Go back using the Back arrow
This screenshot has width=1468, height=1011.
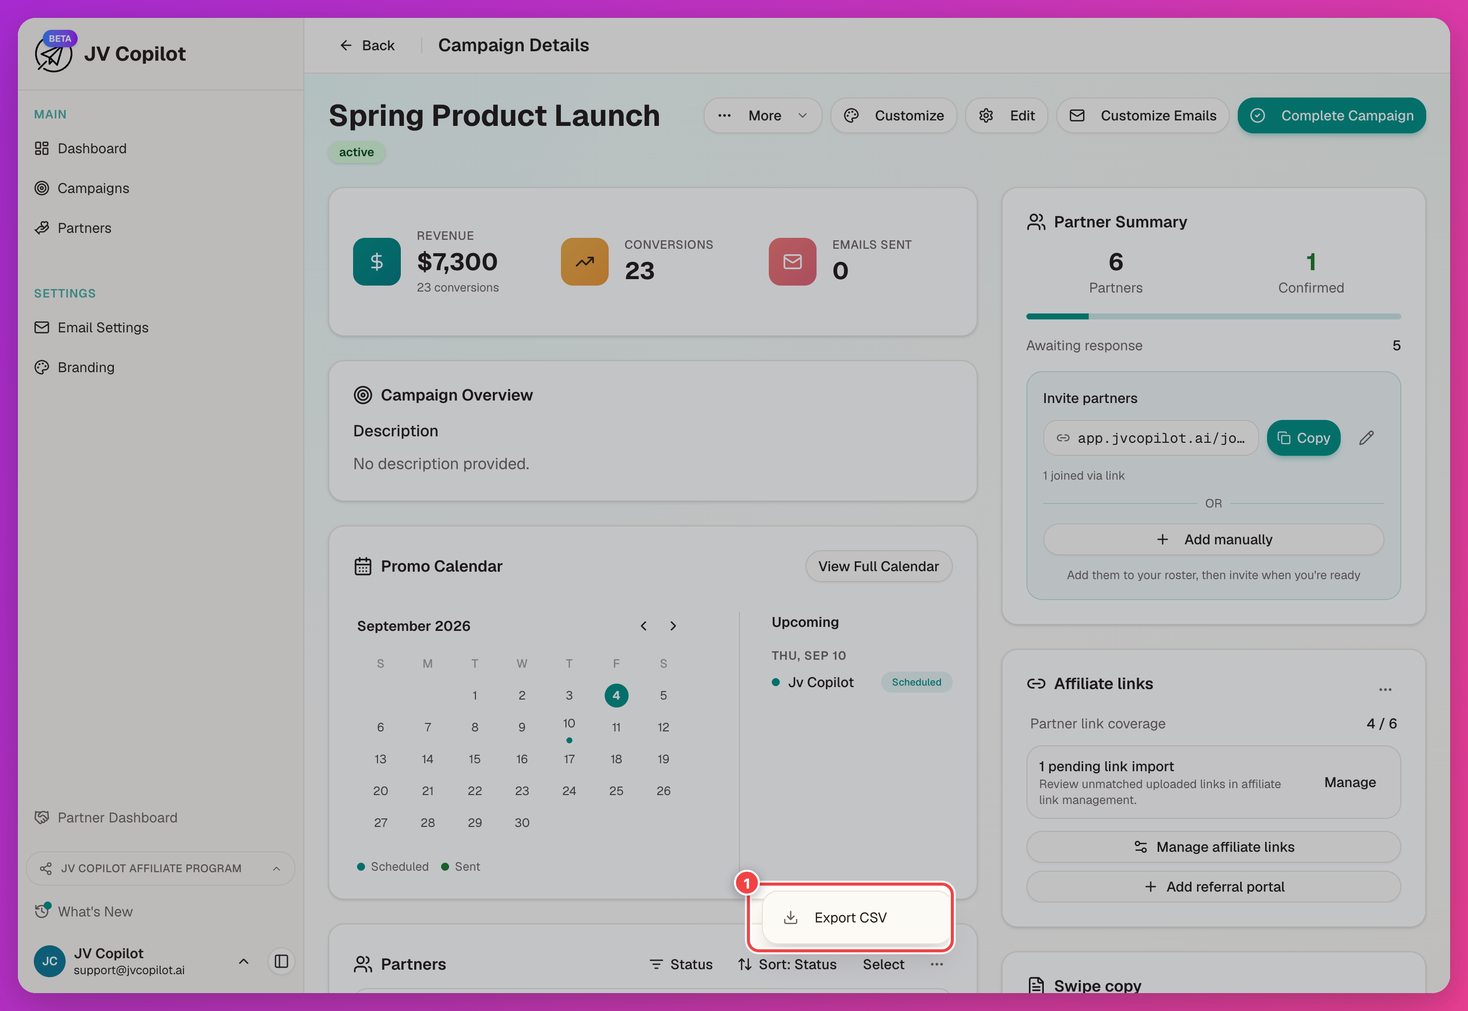click(x=367, y=46)
